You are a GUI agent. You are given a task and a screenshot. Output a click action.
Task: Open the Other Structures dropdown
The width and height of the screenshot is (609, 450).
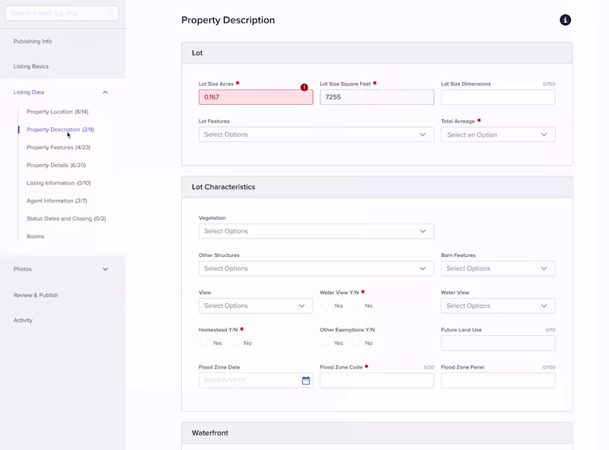pyautogui.click(x=316, y=268)
